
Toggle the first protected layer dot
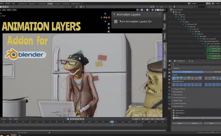(174, 84)
